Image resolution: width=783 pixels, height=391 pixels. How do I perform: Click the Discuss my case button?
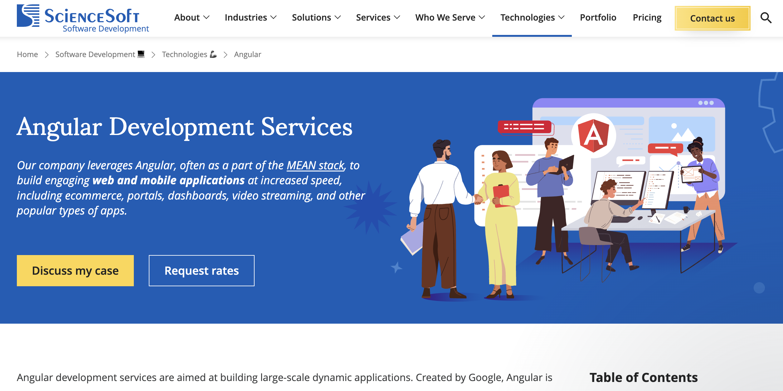tap(75, 271)
